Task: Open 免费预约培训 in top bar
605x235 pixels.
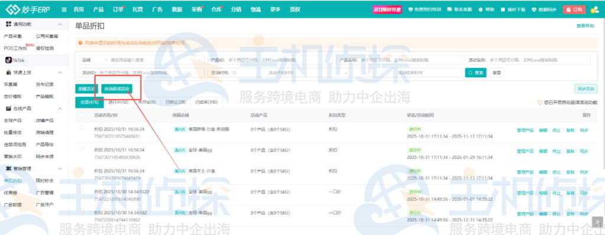Action: [424, 9]
